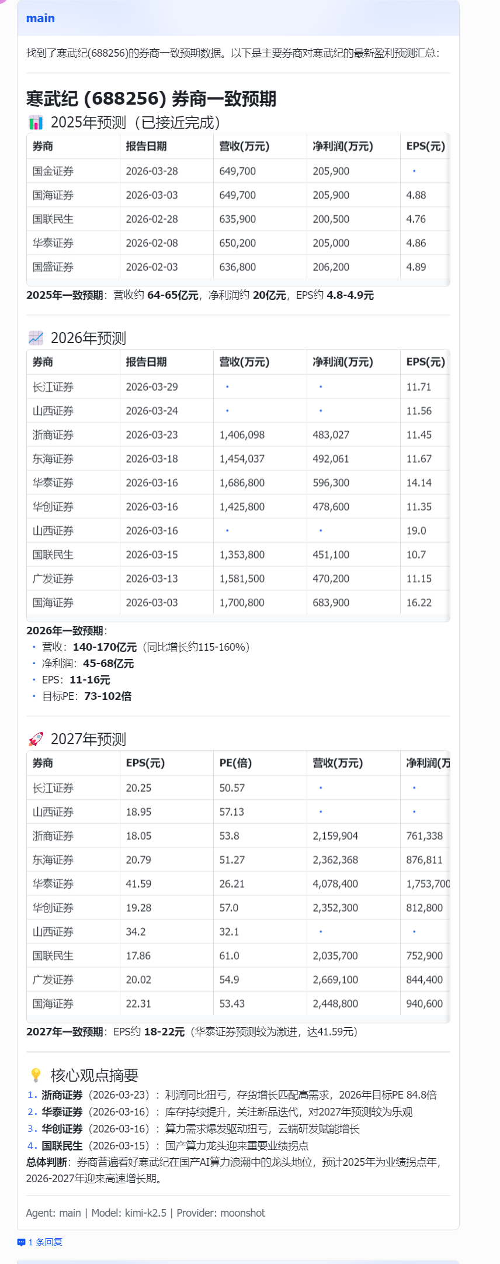Click the net profit value "200,500"
500x1264 pixels.
(331, 219)
